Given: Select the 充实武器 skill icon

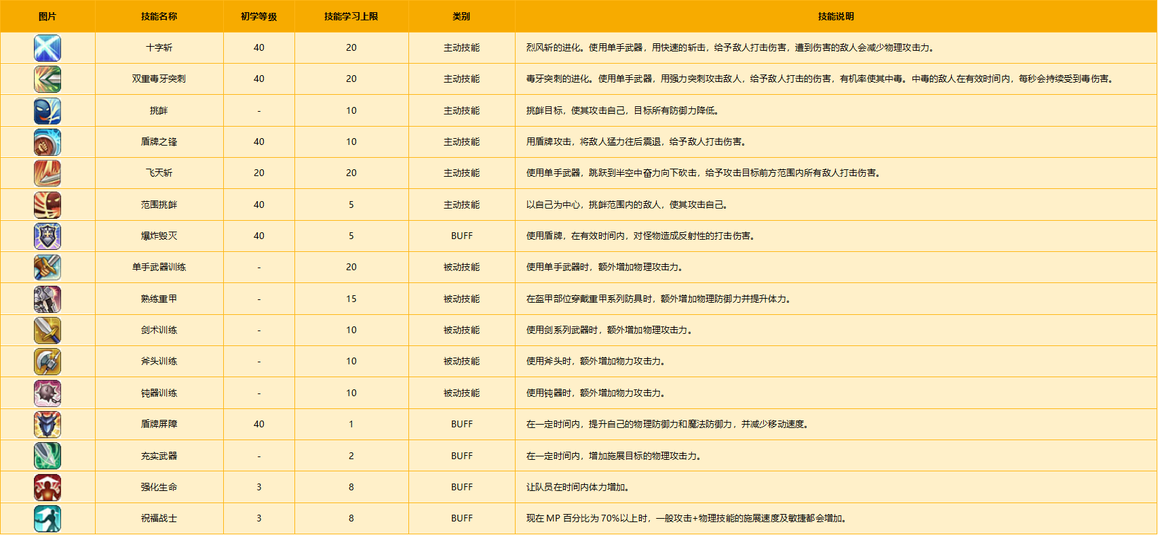Looking at the screenshot, I should pyautogui.click(x=47, y=456).
